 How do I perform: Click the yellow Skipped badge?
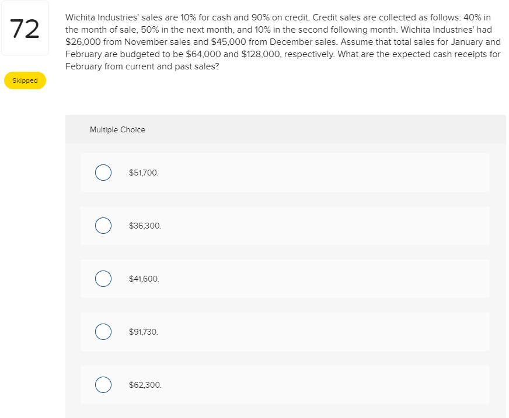(x=25, y=80)
